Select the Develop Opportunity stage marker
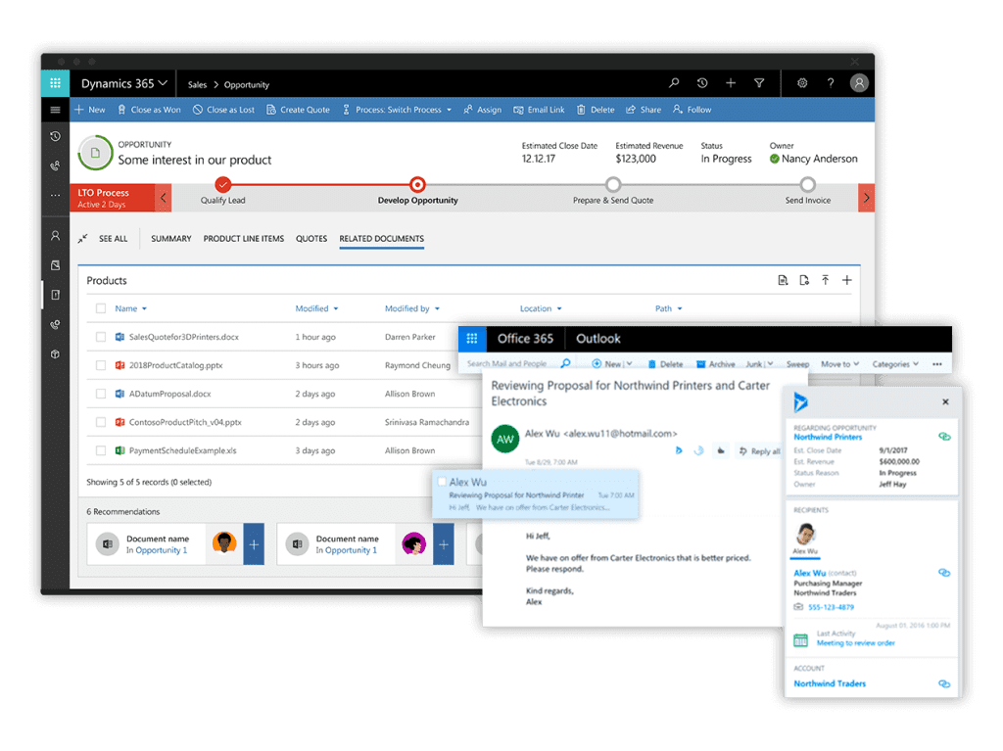 click(x=417, y=185)
